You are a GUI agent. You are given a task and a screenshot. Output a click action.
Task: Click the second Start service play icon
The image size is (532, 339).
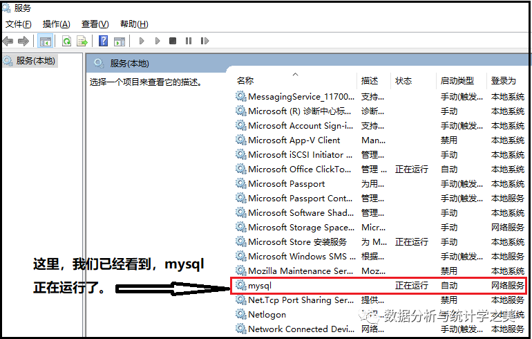[157, 41]
